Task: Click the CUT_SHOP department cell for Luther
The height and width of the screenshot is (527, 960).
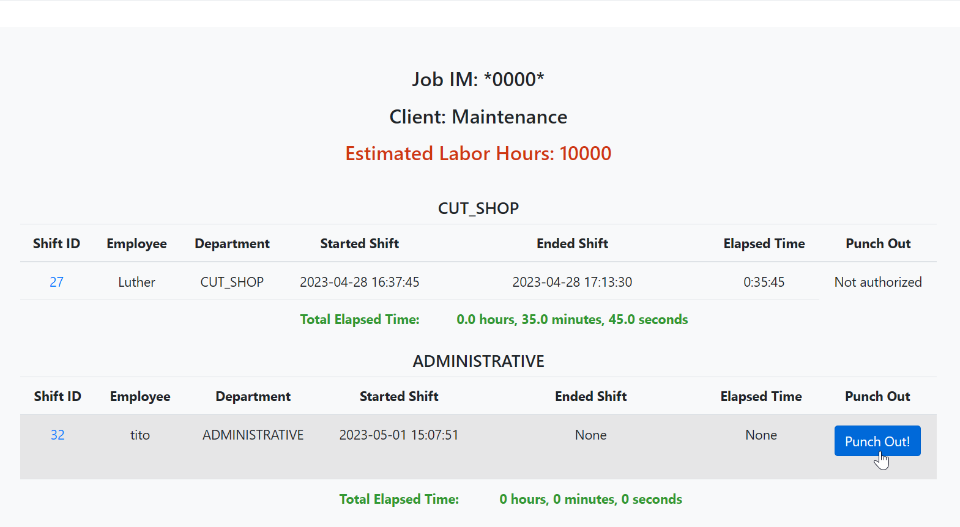Action: pyautogui.click(x=232, y=282)
